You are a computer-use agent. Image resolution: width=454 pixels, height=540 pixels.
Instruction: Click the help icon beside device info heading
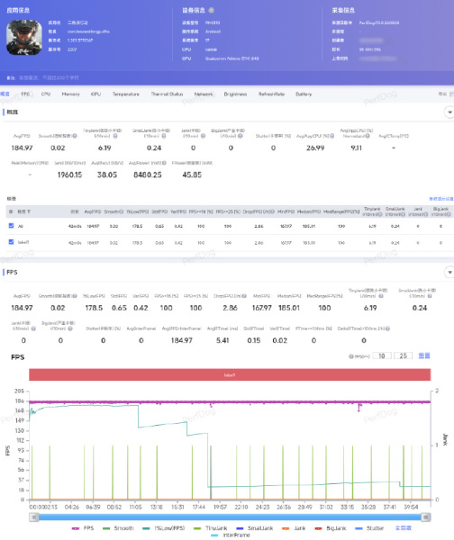(212, 10)
